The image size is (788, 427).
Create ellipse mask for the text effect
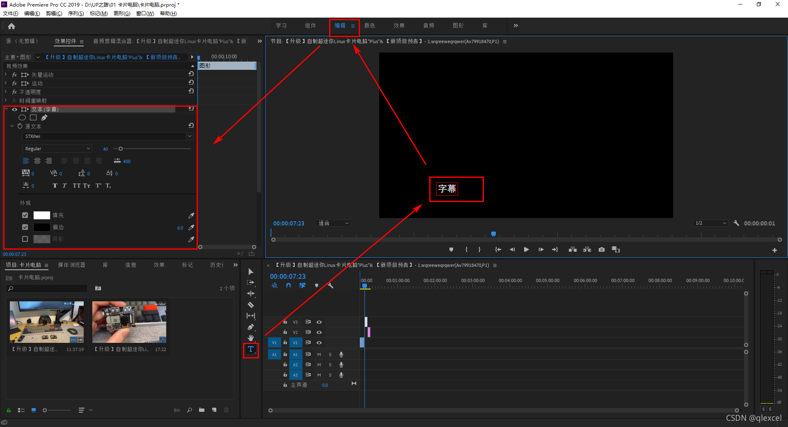22,118
